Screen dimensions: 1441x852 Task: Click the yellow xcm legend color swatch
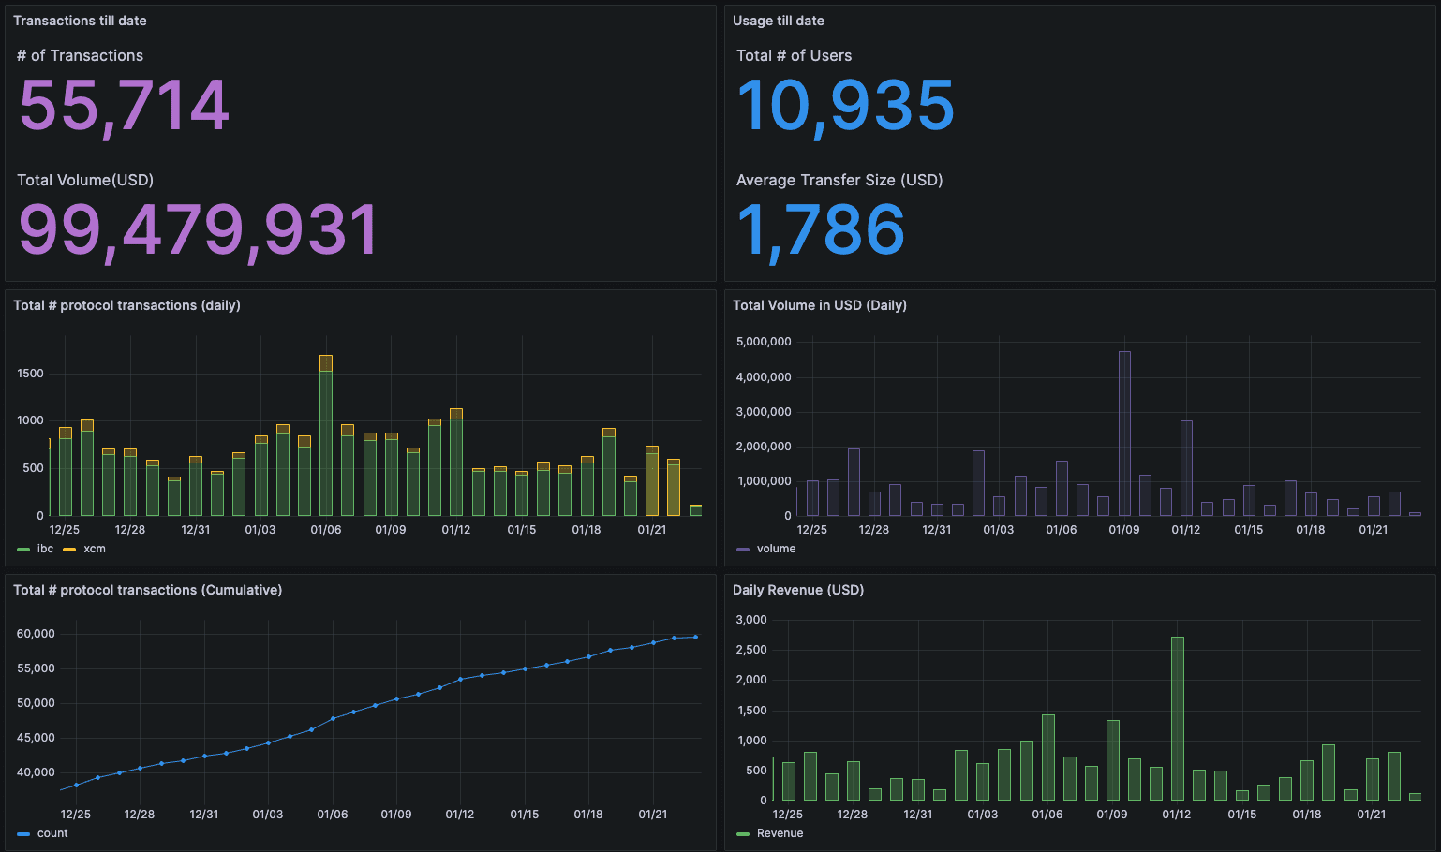[69, 550]
